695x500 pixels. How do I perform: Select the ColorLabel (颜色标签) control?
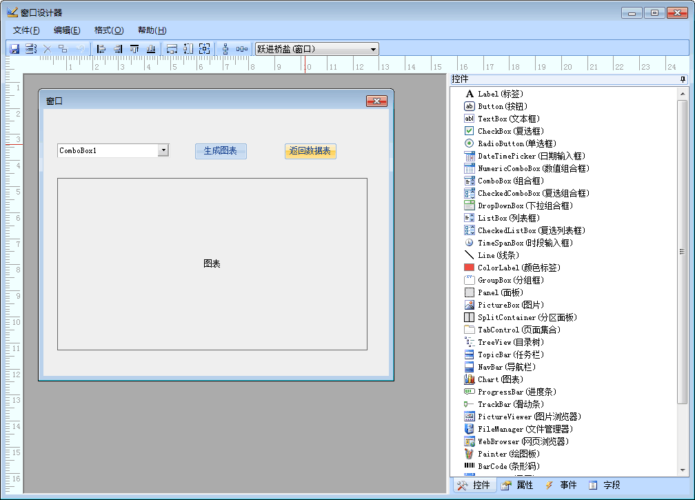coord(512,268)
